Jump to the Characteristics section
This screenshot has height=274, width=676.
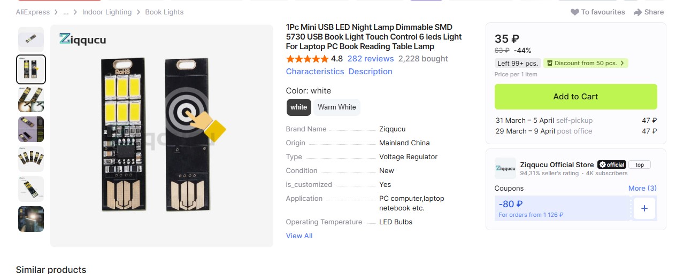click(315, 72)
